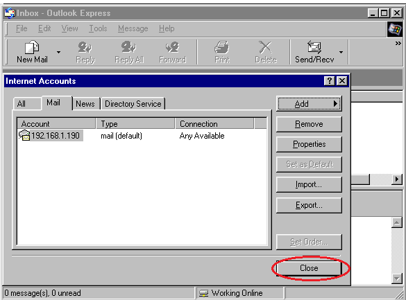Screen dimensions: 406x300
Task: Open the New Mail dropdown arrow
Action: click(x=59, y=52)
